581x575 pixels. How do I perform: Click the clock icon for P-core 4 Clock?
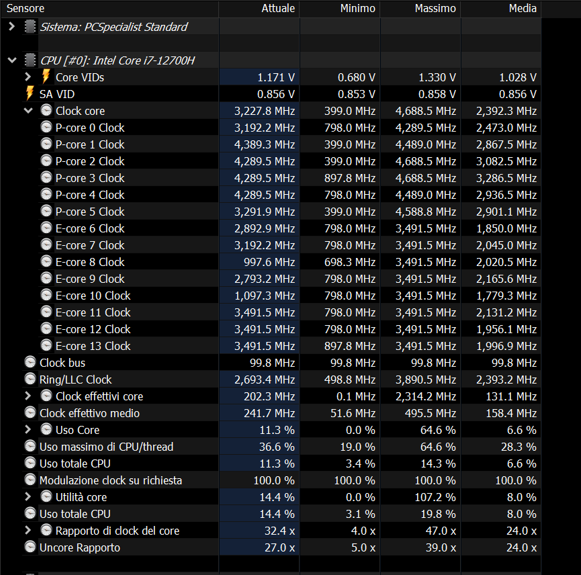coord(46,194)
